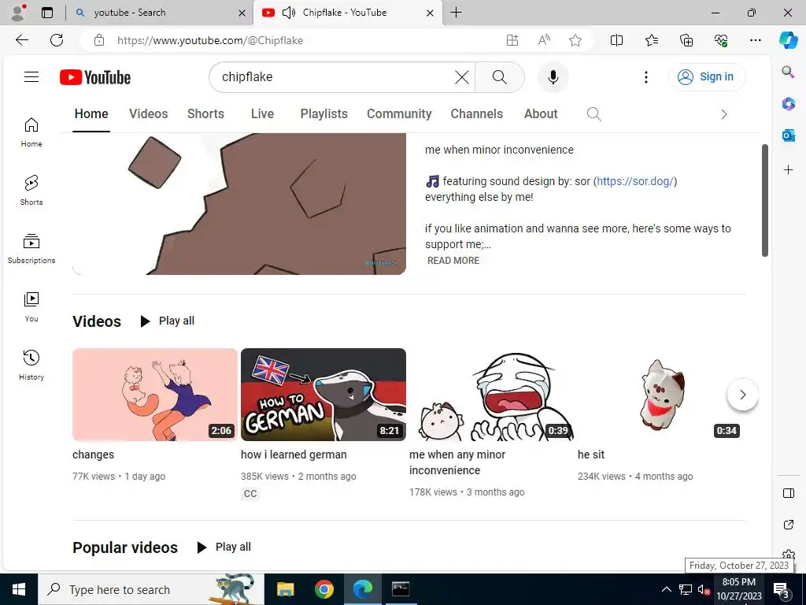Open the Windows Start menu
806x605 pixels.
click(19, 589)
